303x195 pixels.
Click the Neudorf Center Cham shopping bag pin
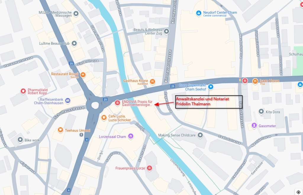(x=199, y=13)
